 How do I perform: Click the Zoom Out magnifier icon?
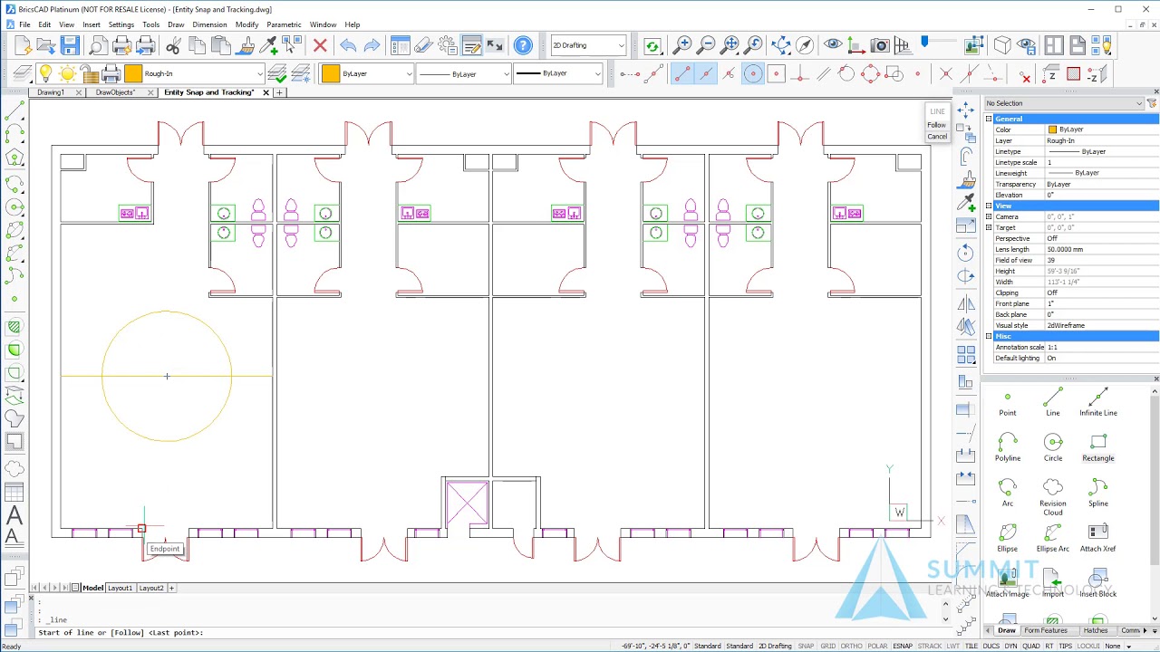[706, 45]
